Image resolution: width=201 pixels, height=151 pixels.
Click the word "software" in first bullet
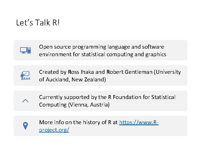pos(153,47)
